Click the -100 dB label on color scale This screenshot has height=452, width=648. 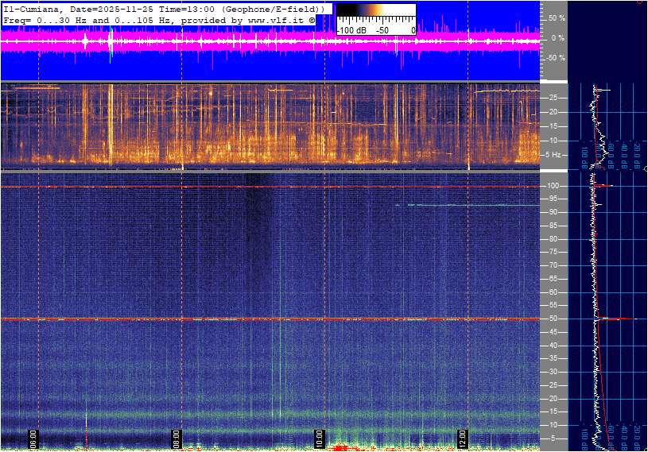click(351, 30)
